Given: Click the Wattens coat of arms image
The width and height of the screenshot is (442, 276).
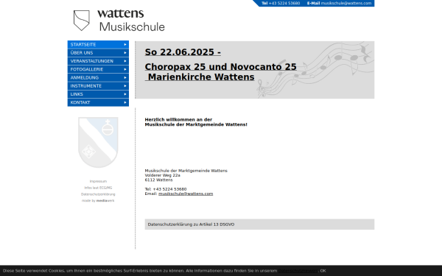Looking at the screenshot, I should pyautogui.click(x=98, y=142).
